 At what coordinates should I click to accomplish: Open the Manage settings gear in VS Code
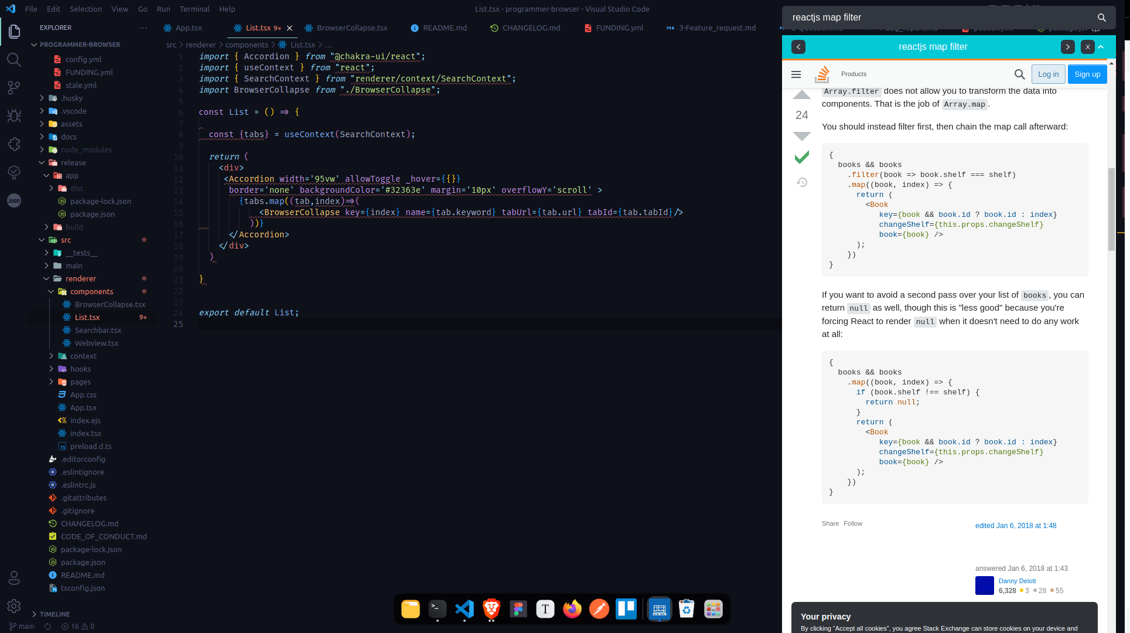[x=13, y=606]
